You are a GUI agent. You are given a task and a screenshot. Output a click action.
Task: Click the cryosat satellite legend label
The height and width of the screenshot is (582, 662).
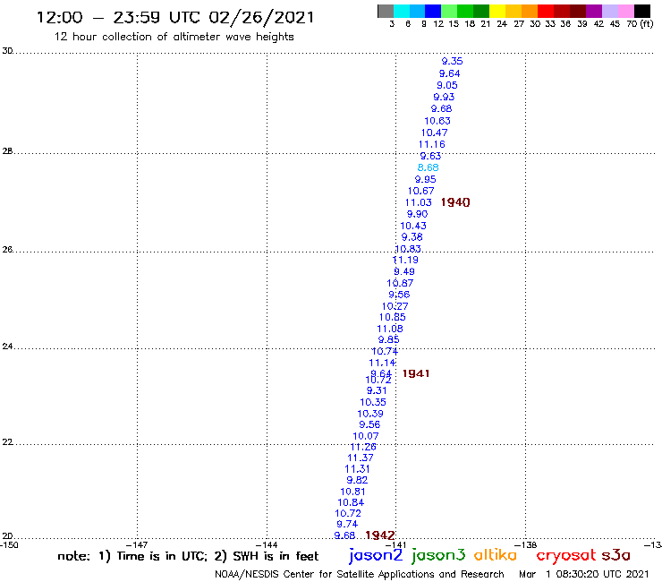point(565,555)
